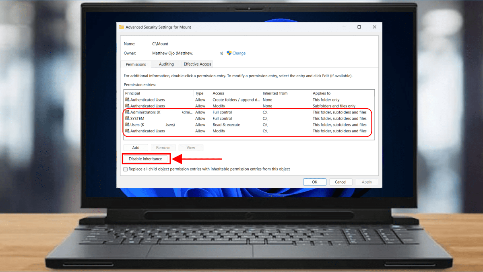Click the first Authenticated Users group icon
The height and width of the screenshot is (272, 483).
click(x=128, y=99)
